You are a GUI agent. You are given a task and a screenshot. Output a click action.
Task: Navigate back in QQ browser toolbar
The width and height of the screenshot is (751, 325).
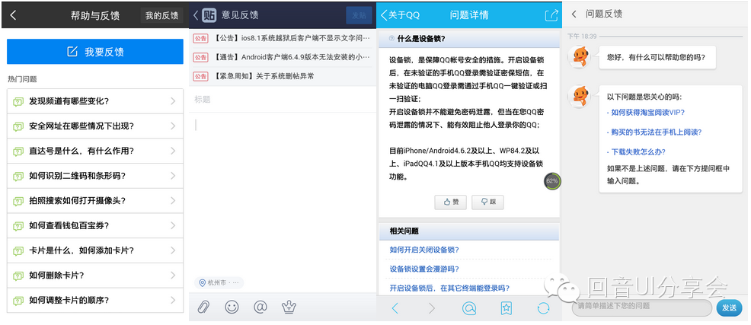coord(395,308)
